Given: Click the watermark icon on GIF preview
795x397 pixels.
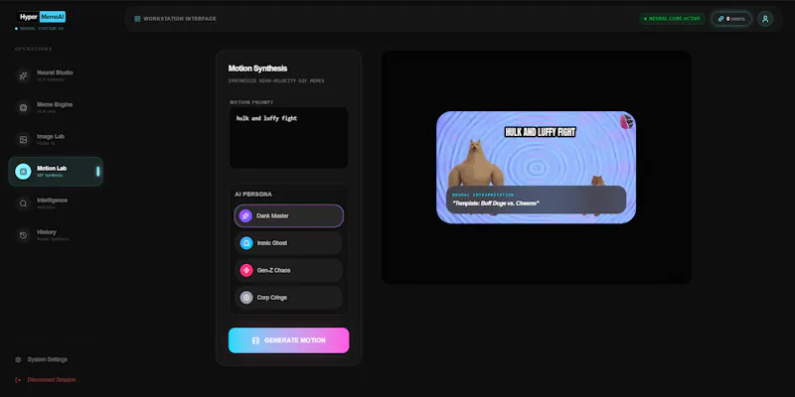Looking at the screenshot, I should [627, 121].
